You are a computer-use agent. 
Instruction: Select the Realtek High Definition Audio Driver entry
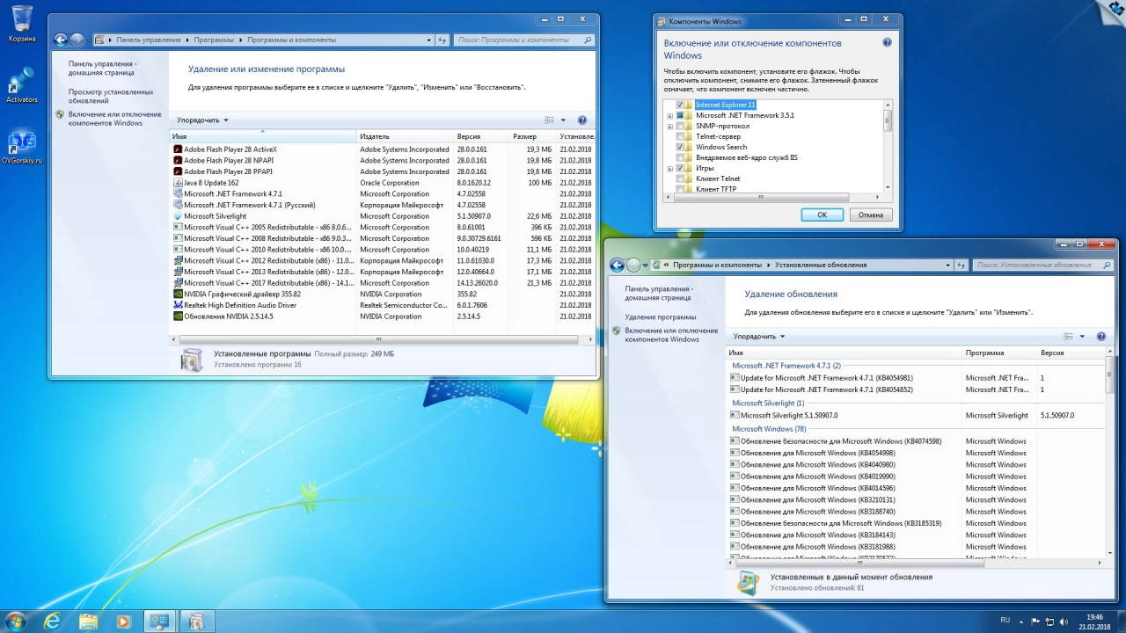384,305
